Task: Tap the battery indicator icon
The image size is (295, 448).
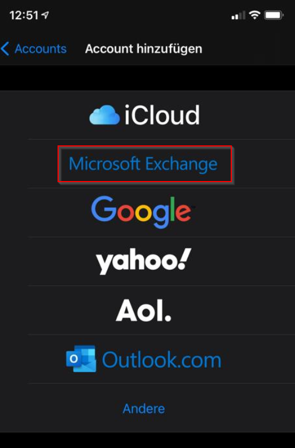Action: coord(274,15)
